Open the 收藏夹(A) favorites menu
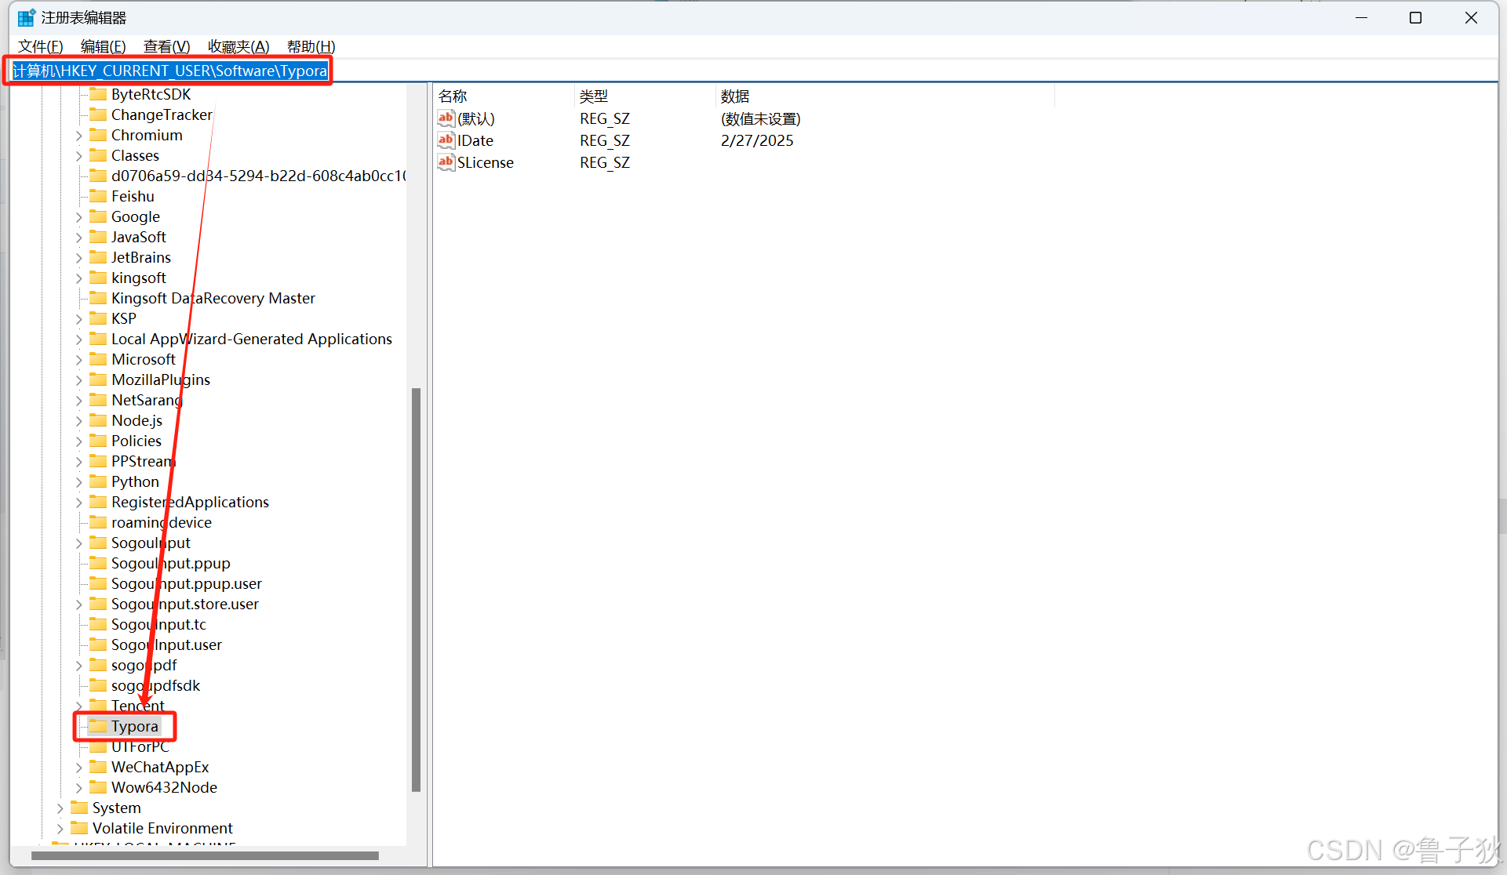This screenshot has height=875, width=1507. (238, 46)
